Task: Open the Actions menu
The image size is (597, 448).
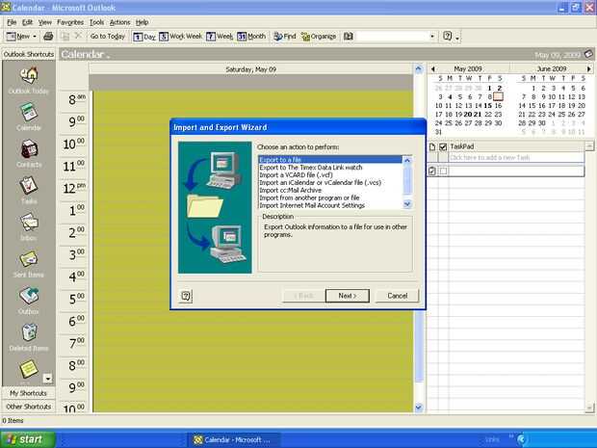Action: (x=120, y=22)
